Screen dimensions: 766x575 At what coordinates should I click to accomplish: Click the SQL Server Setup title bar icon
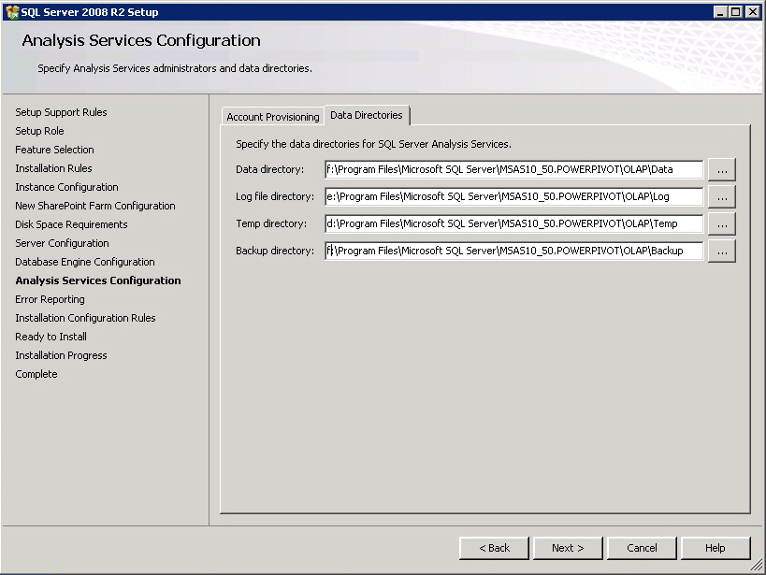point(12,12)
